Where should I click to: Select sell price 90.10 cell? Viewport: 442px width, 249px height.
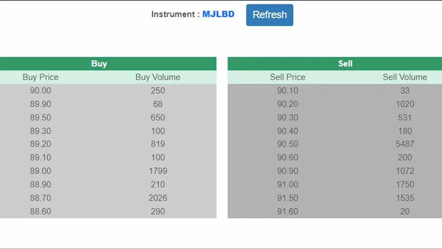(288, 91)
